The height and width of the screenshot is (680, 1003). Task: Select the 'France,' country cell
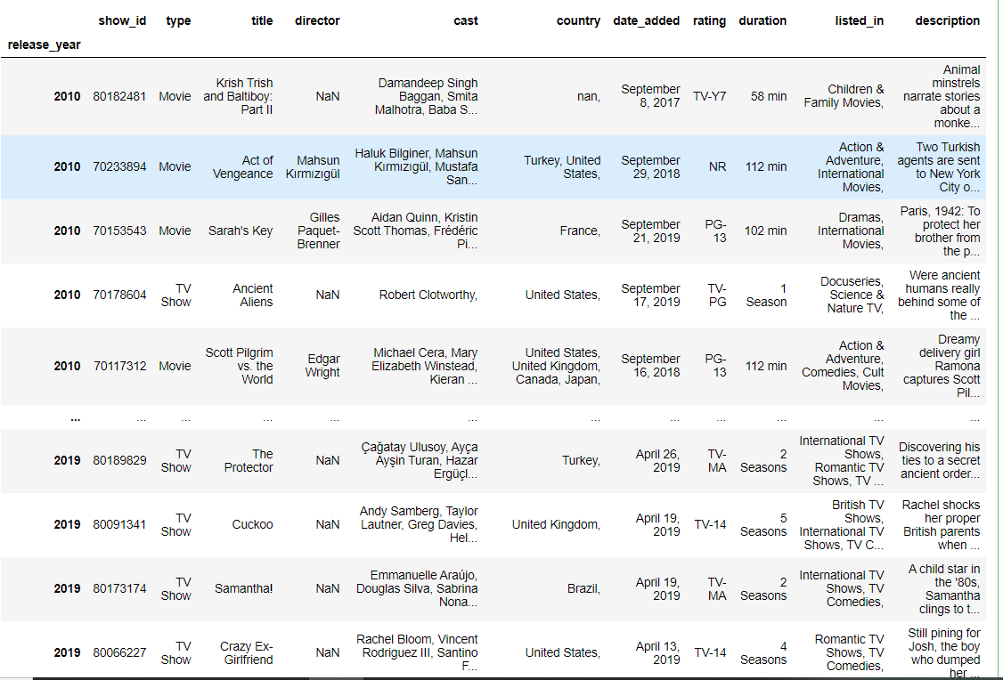point(580,231)
